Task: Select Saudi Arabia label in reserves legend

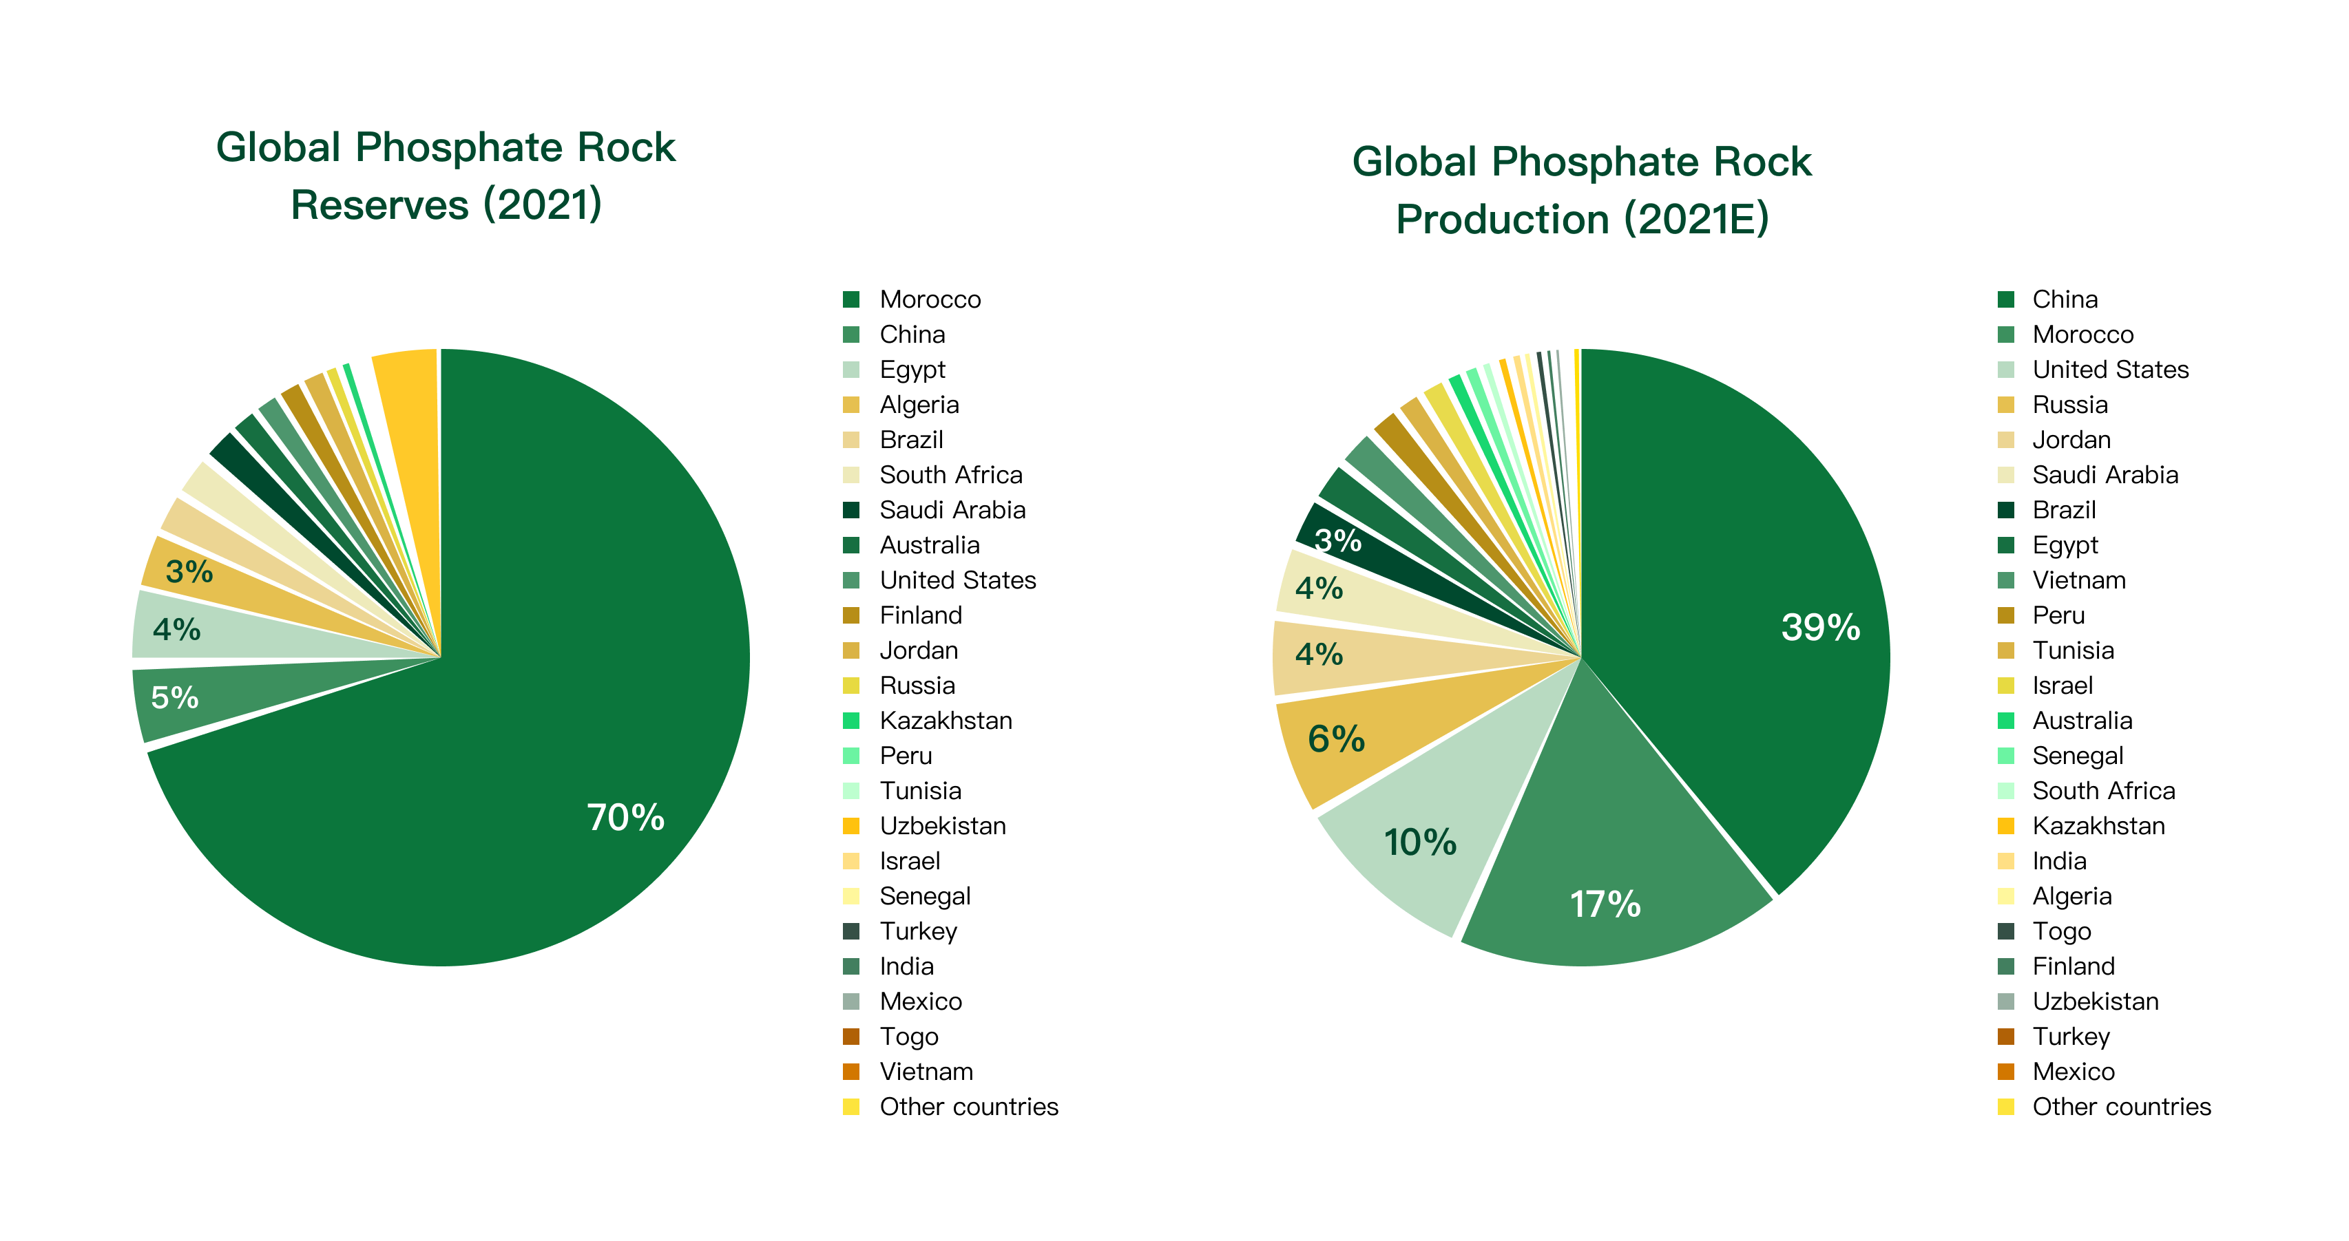Action: click(952, 510)
